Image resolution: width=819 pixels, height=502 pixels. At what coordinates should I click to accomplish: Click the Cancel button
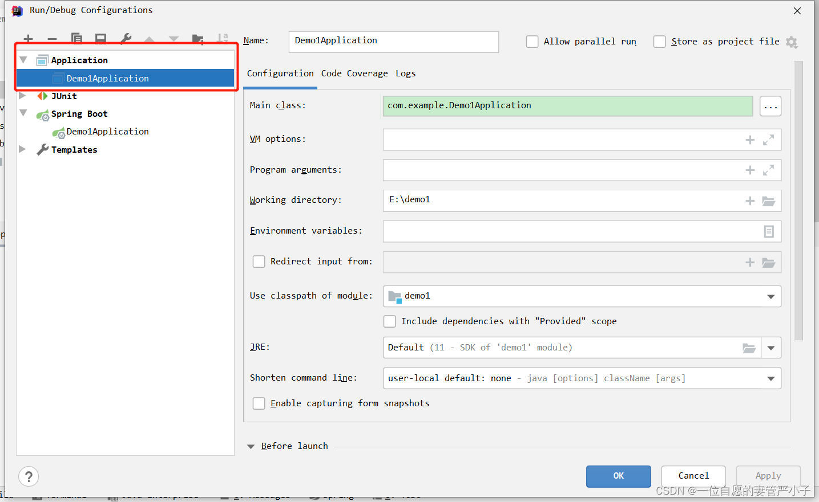pyautogui.click(x=693, y=476)
